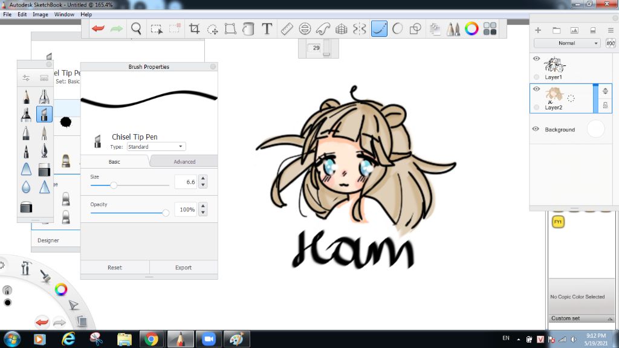
Task: Click the brush Size slider handle
Action: click(114, 185)
